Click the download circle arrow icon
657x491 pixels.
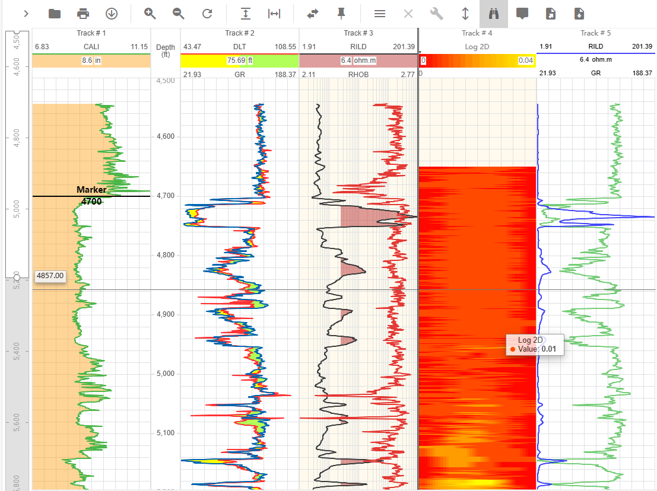pos(112,14)
